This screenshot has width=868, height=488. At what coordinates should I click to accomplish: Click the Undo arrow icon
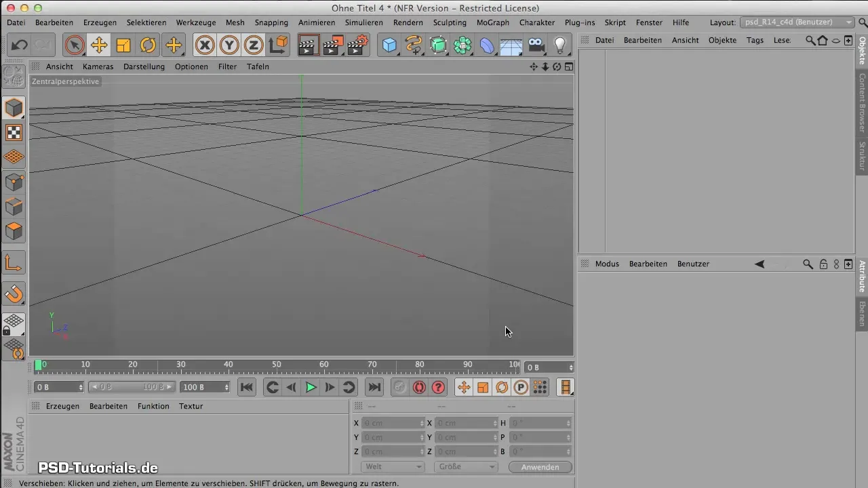tap(19, 45)
